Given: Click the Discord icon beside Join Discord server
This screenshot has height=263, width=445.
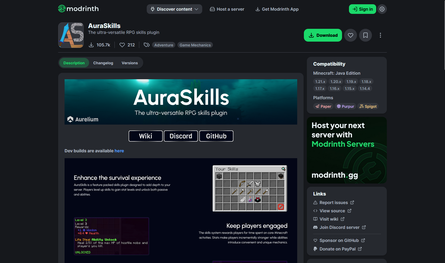Looking at the screenshot, I should click(x=315, y=228).
